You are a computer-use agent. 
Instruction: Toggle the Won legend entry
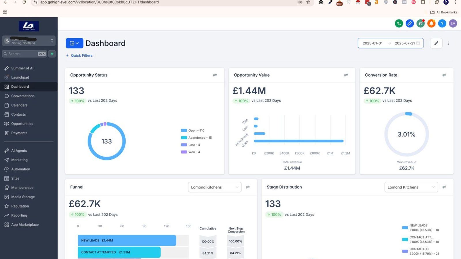[x=190, y=152]
